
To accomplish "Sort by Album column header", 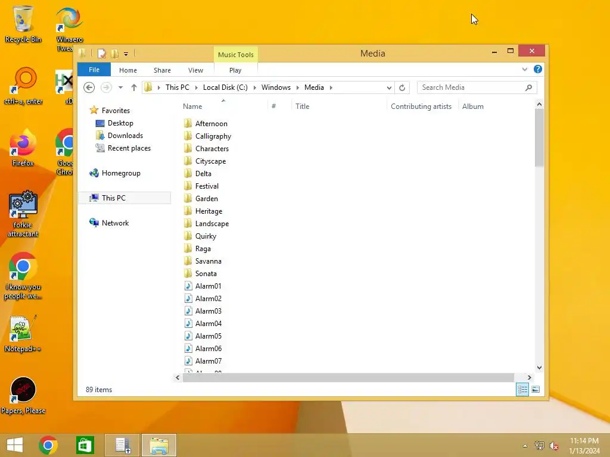I will click(473, 106).
